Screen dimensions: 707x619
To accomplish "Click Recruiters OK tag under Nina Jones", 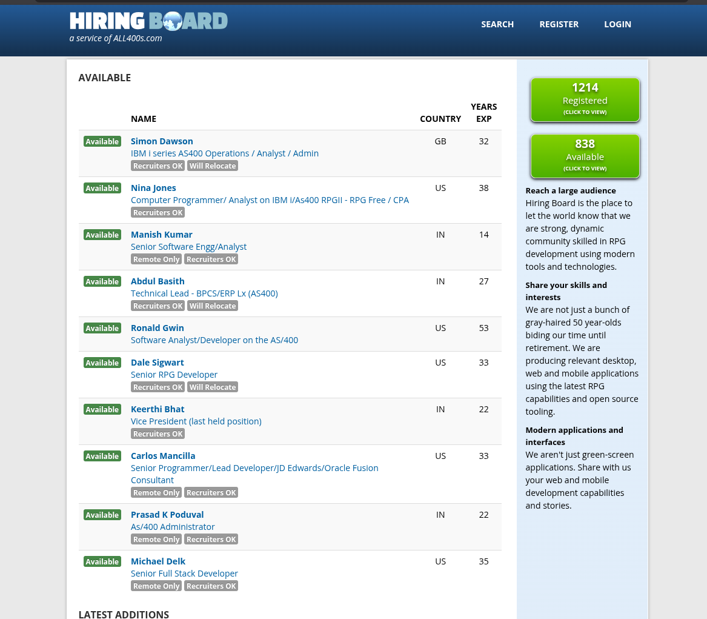I will (158, 213).
